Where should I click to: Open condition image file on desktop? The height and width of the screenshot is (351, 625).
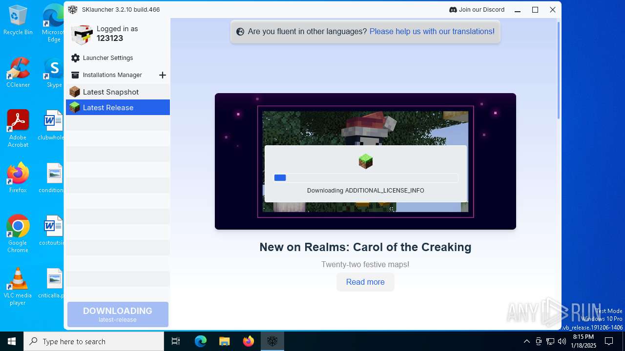pyautogui.click(x=52, y=178)
